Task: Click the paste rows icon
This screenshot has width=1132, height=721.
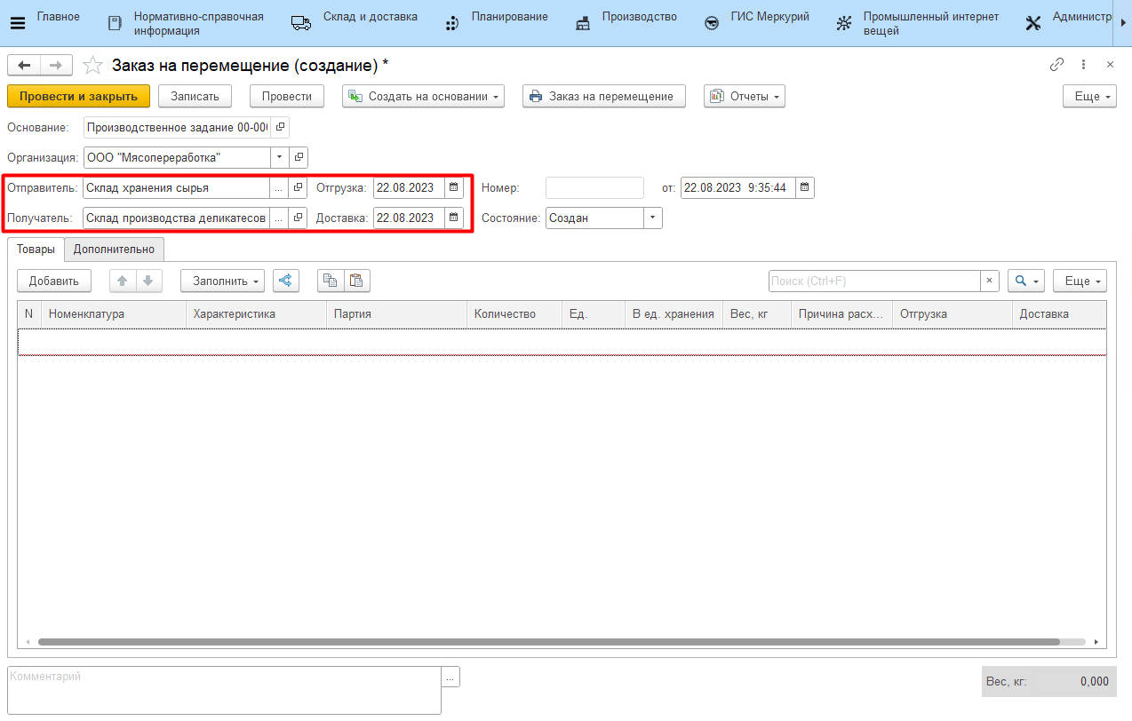Action: tap(356, 281)
